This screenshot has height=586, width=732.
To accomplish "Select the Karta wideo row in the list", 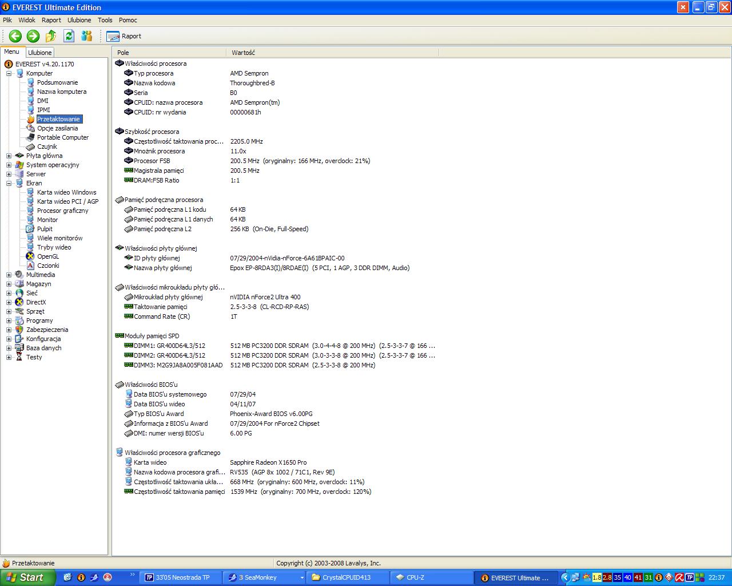I will coord(277,462).
